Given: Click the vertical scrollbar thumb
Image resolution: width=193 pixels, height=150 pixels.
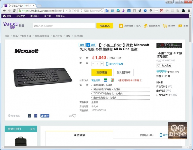Looking at the screenshot, I should click(x=190, y=29).
